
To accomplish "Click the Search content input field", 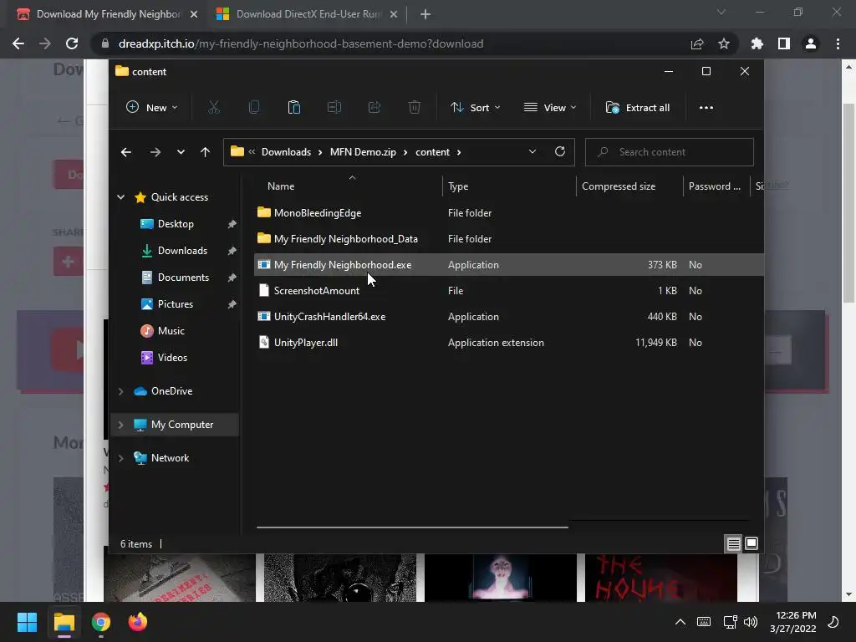I will 670,152.
